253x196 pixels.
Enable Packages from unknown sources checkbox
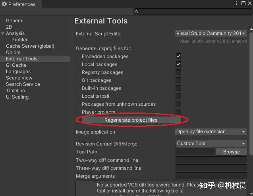click(178, 104)
